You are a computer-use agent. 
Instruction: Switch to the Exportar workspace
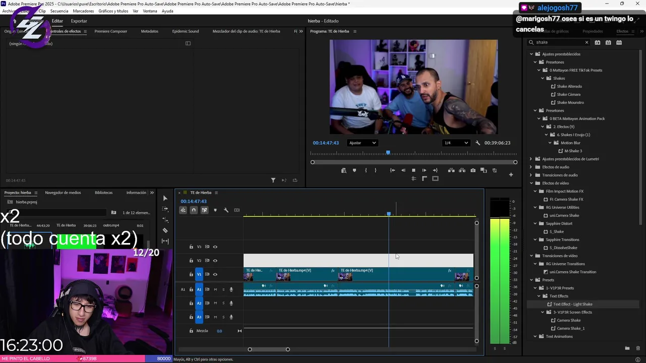tap(79, 21)
